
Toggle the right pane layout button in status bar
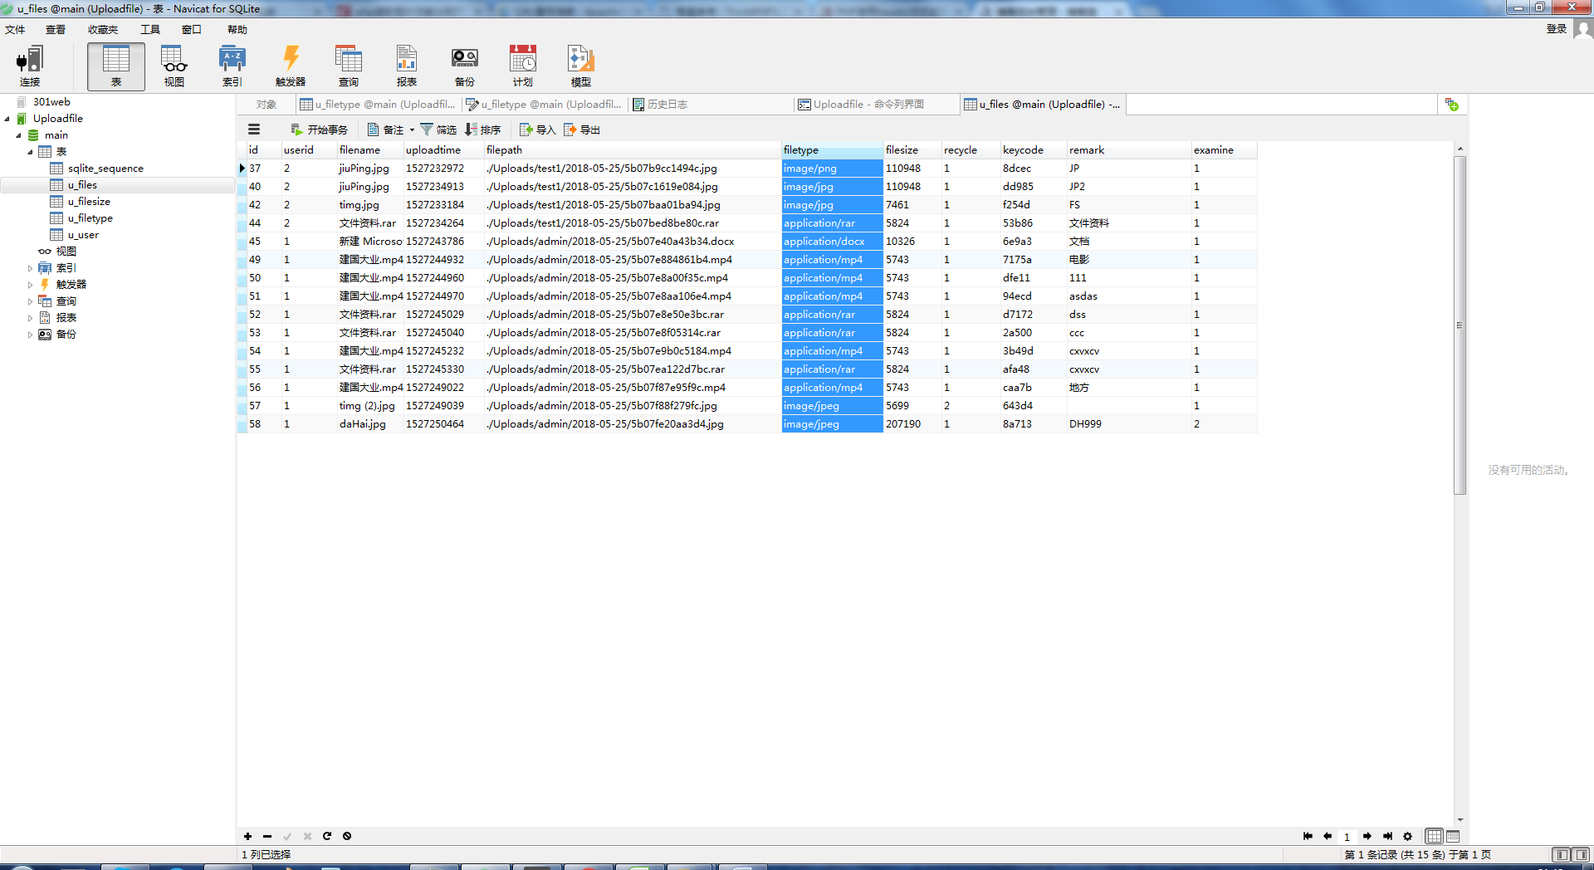[1581, 854]
